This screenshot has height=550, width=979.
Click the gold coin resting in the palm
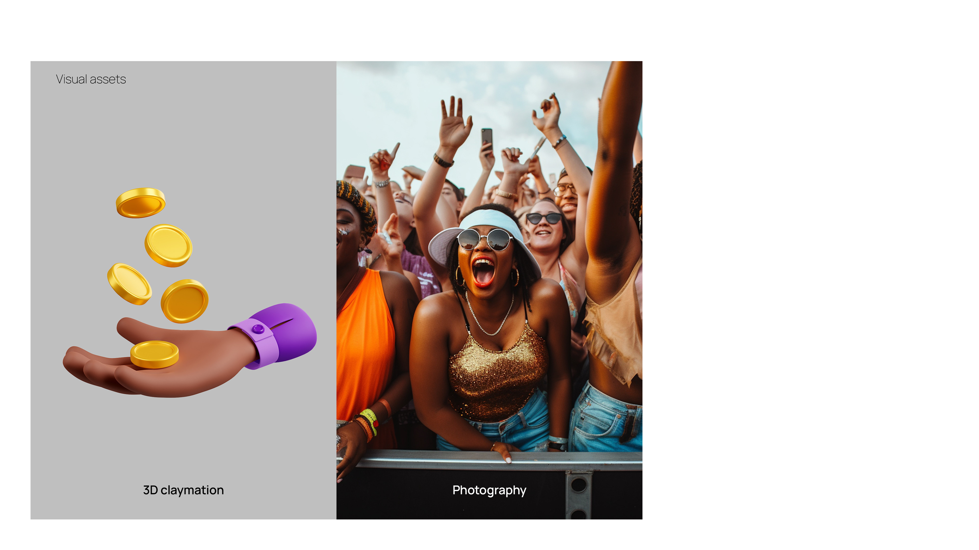pos(154,354)
